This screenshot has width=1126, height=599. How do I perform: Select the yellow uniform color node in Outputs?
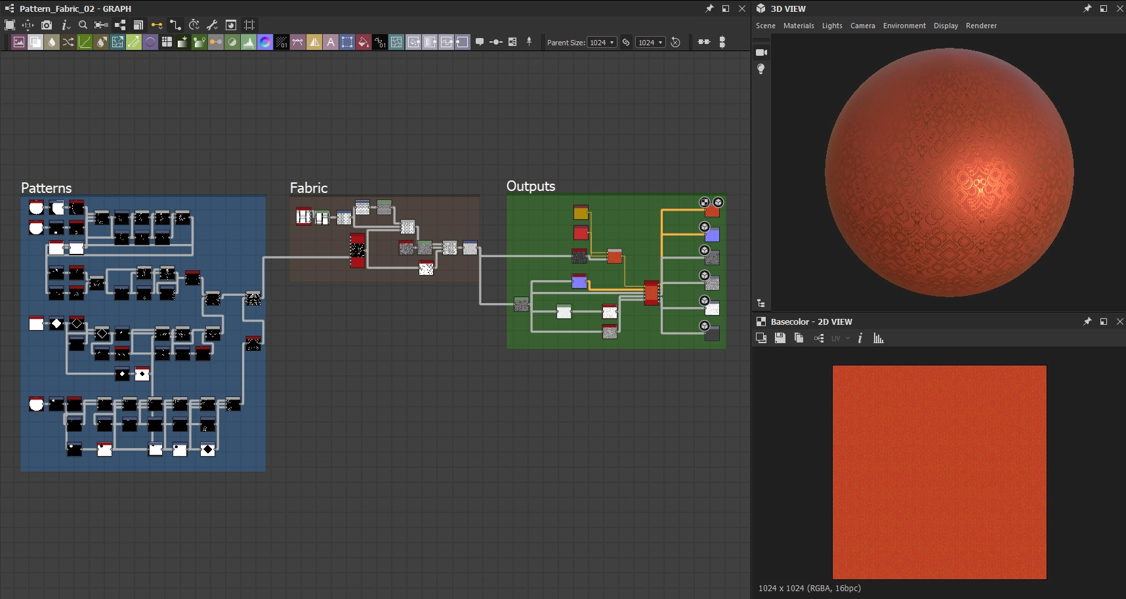point(581,213)
